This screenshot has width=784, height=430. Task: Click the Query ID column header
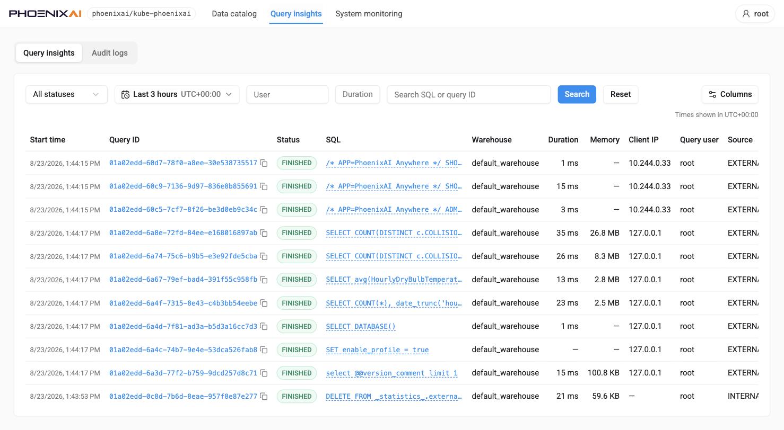[124, 140]
